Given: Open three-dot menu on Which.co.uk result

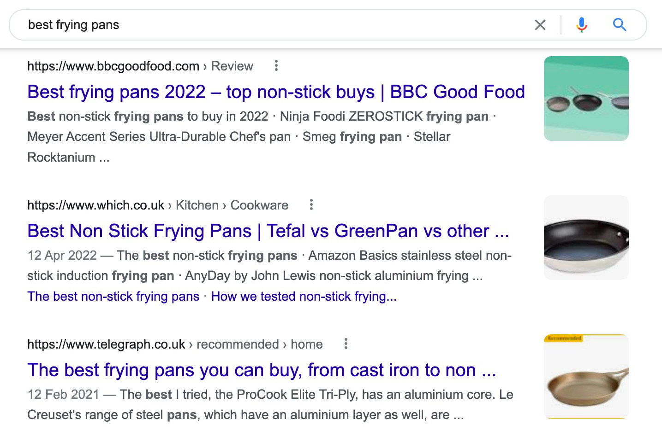Looking at the screenshot, I should click(x=311, y=204).
